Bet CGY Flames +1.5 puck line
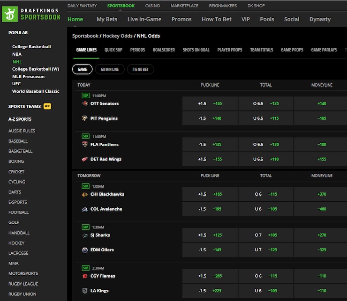 pyautogui.click(x=210, y=276)
